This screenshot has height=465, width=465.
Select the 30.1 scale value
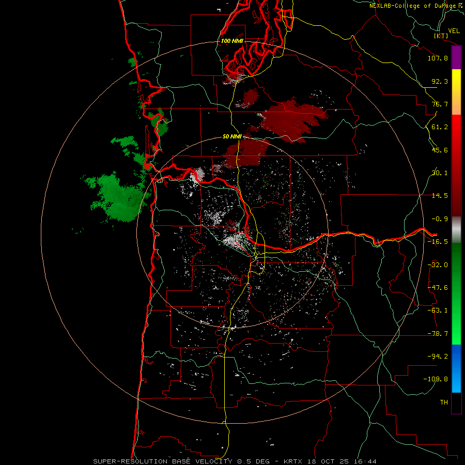pyautogui.click(x=440, y=173)
